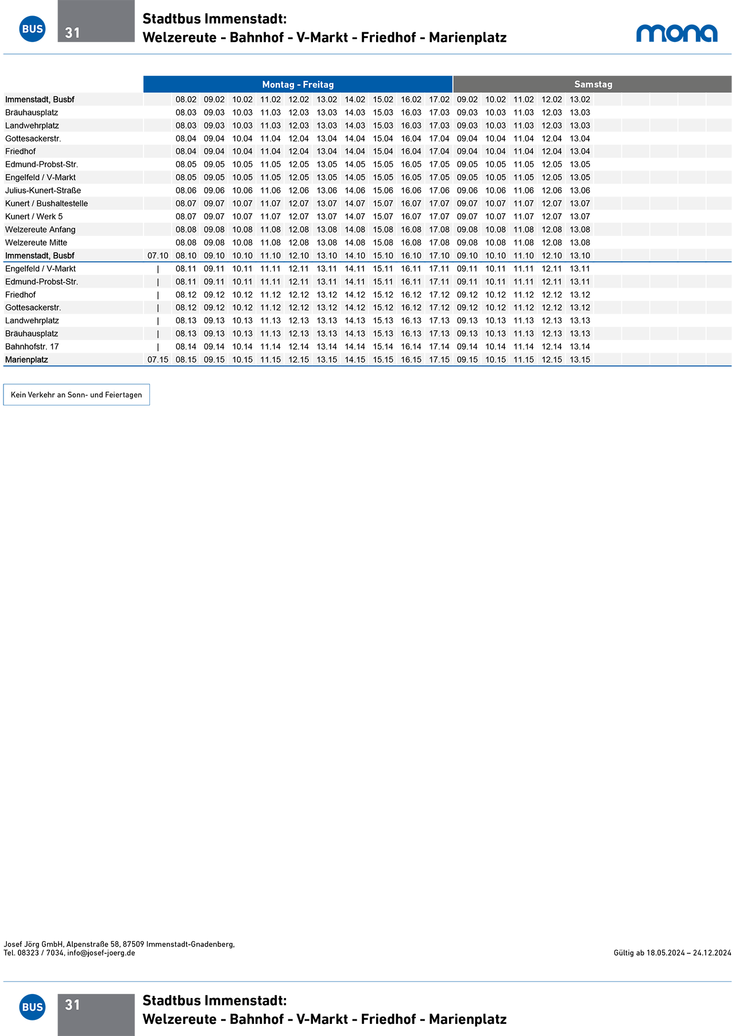Click the 'Kein Verkehr an Sonn- und Feiertagen' note
735x1036 pixels.
pos(76,395)
